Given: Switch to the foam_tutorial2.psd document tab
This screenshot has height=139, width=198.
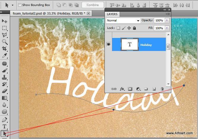Looking at the screenshot, I should (49, 13).
